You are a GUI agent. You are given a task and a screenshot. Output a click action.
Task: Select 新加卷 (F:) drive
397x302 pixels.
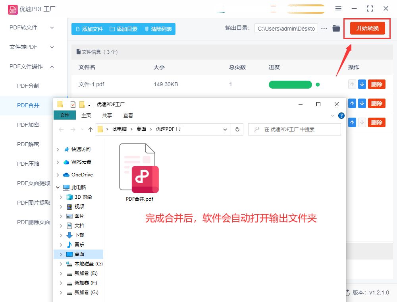(86, 283)
